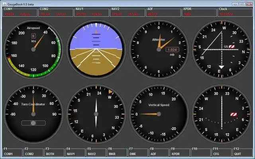The height and width of the screenshot is (159, 255).
Task: Click the Clock readout panel
Action: click(x=235, y=12)
